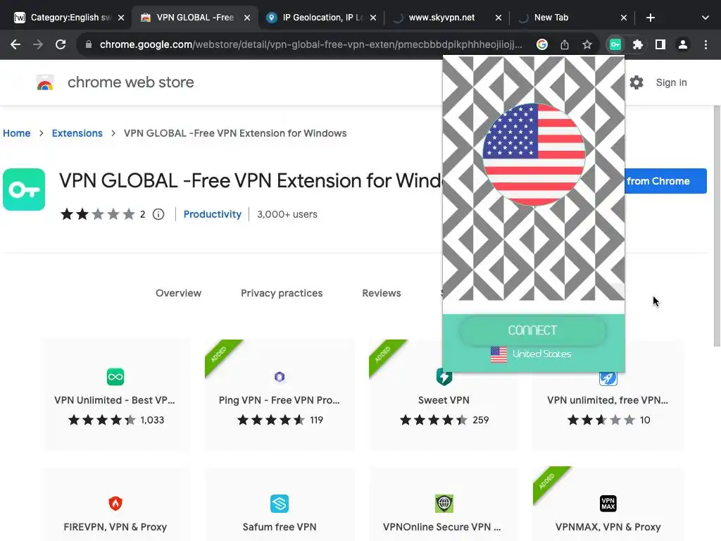Open the Privacy practices tab

(x=282, y=293)
